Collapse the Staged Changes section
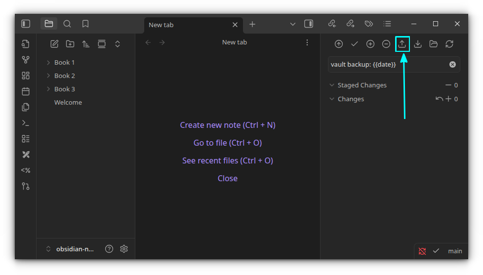The width and height of the screenshot is (483, 275). (332, 85)
